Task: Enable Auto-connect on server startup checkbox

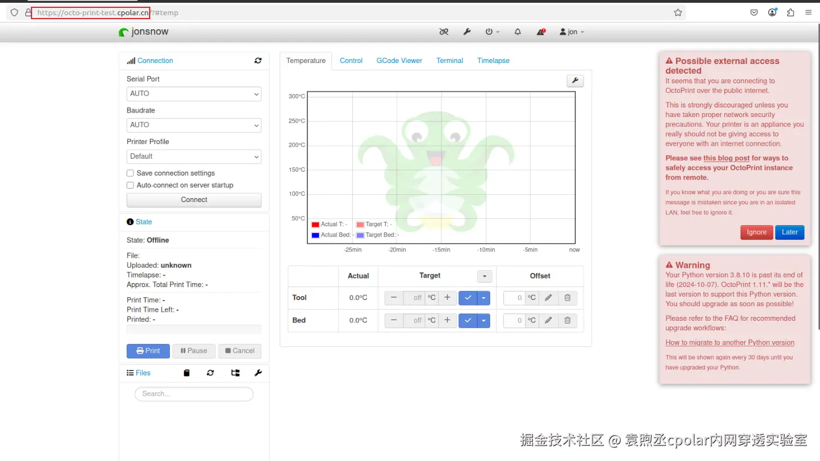Action: pos(130,185)
